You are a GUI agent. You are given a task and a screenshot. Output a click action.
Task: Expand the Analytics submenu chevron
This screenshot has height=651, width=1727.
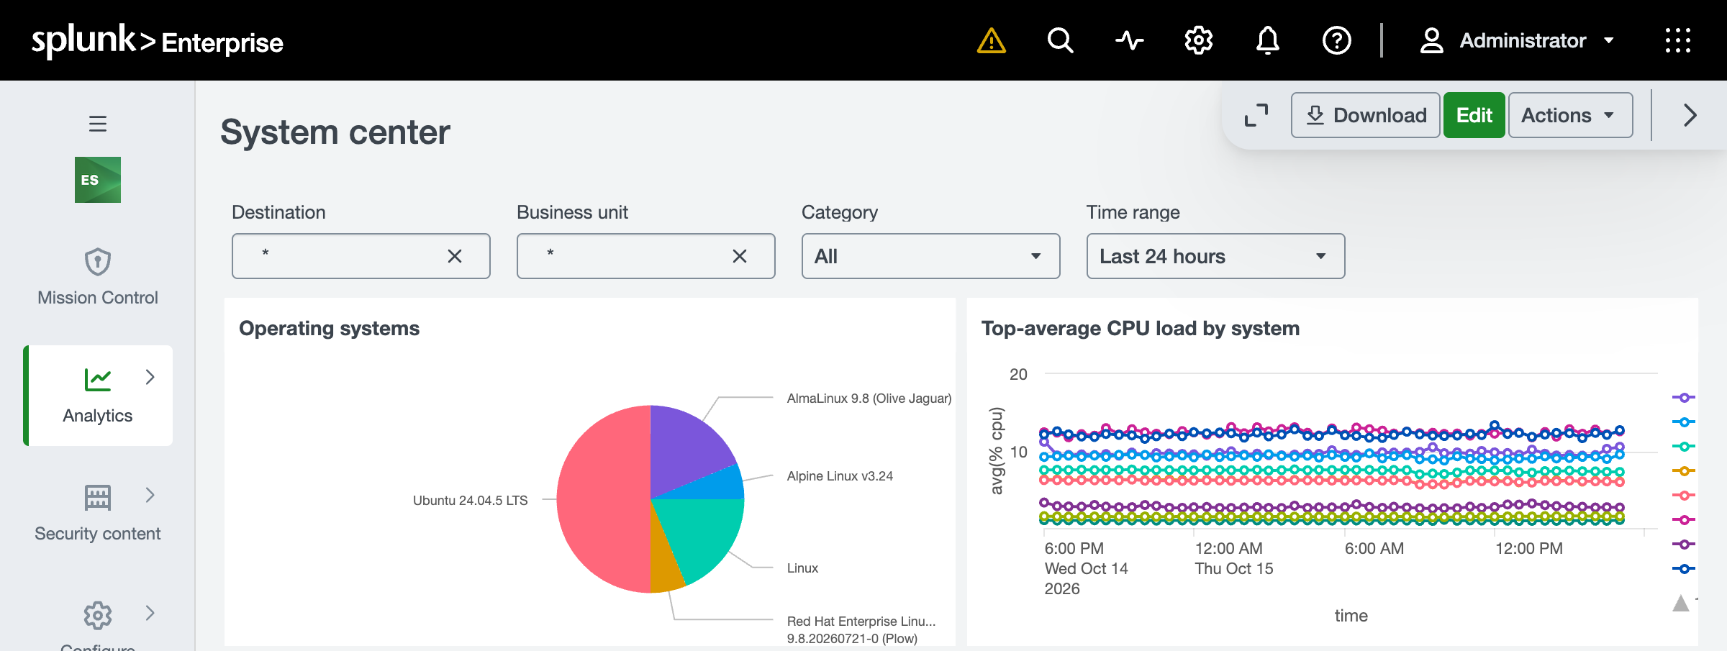point(150,377)
